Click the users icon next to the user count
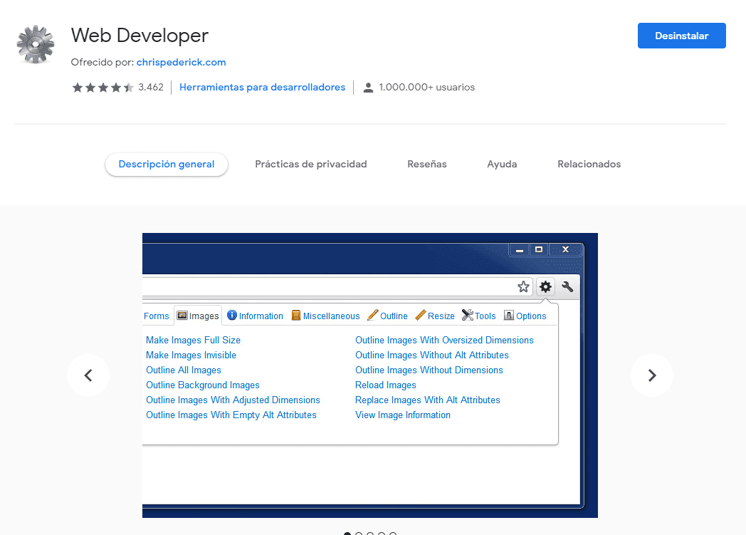 click(x=368, y=87)
